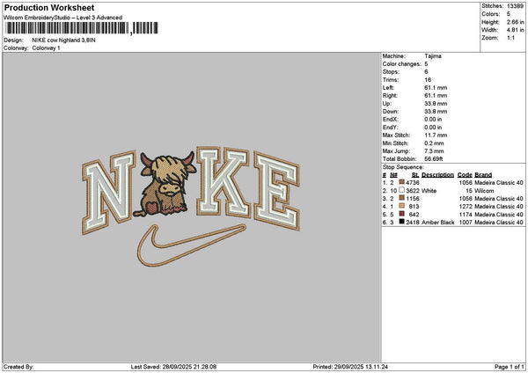Click the "Stop Sequence:" heading
The height and width of the screenshot is (373, 528).
pos(403,167)
